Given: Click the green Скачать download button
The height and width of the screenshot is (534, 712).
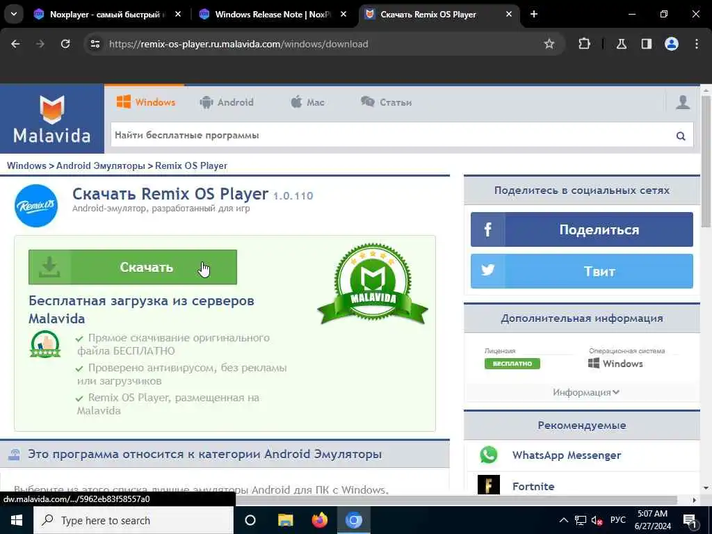Looking at the screenshot, I should coord(133,267).
